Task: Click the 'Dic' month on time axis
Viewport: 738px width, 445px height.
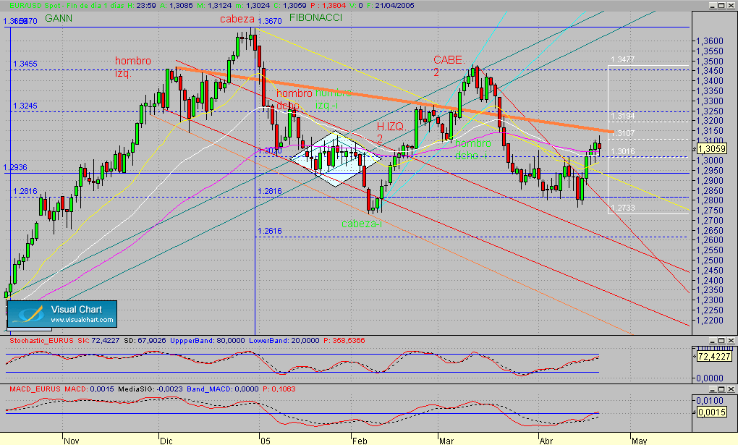Action: [166, 441]
